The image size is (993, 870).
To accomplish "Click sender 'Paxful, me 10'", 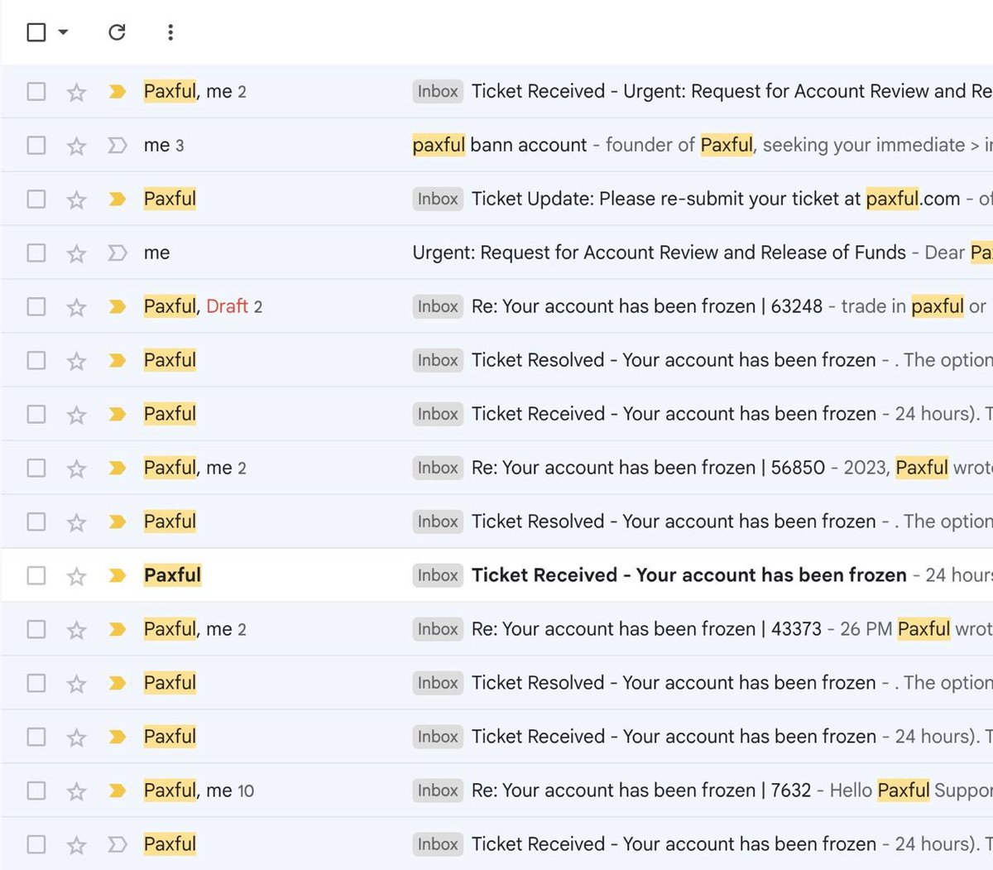I will click(x=199, y=791).
